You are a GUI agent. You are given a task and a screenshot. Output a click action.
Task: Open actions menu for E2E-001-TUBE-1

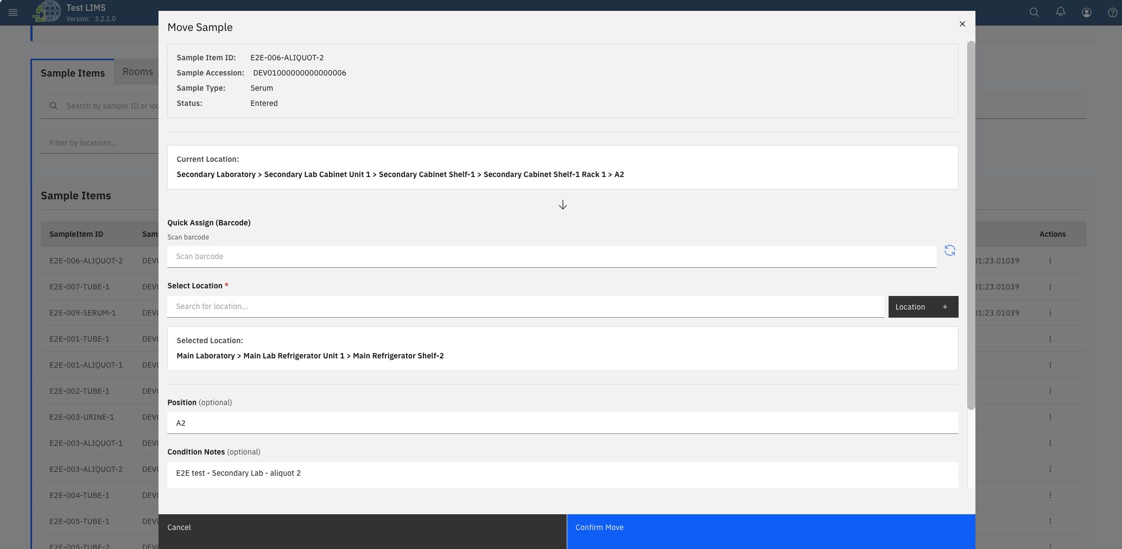point(1050,339)
